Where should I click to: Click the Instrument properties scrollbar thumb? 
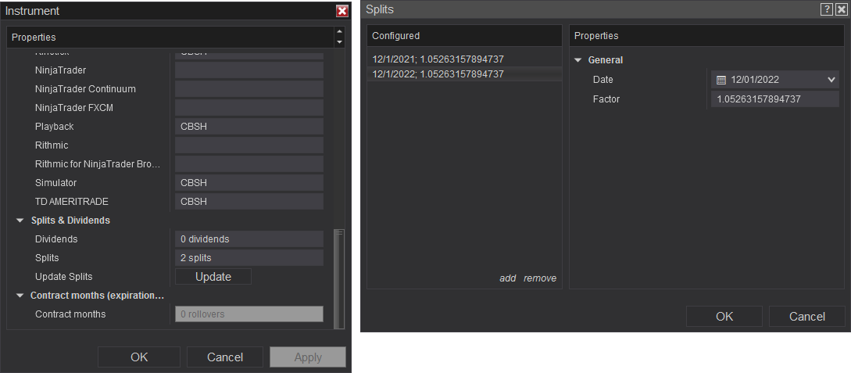[x=340, y=278]
